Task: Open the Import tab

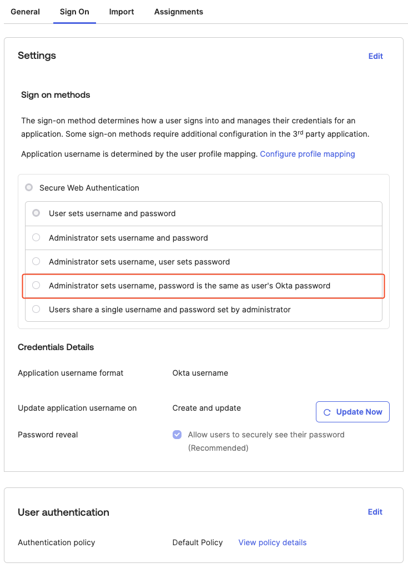Action: coord(122,12)
